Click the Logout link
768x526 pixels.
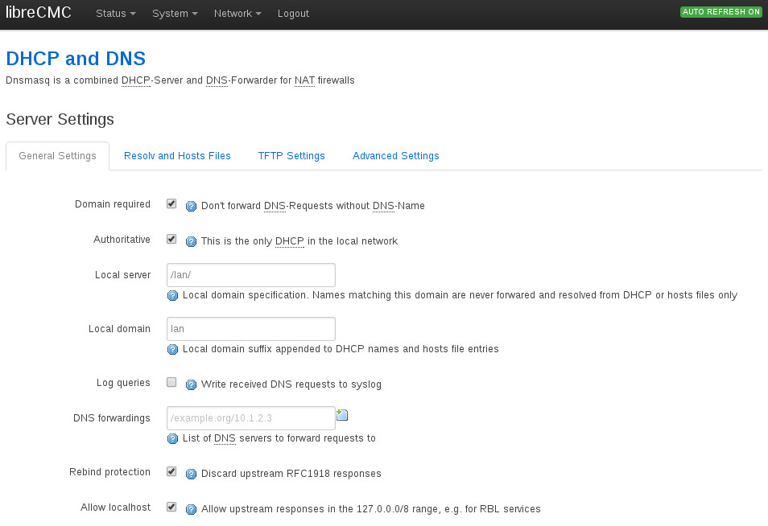coord(293,14)
